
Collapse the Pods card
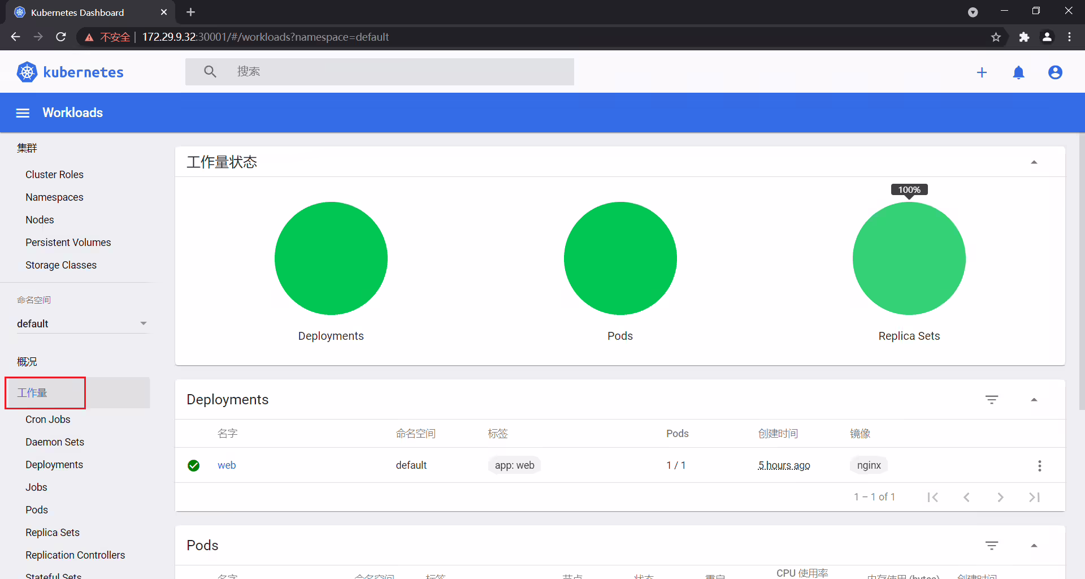click(x=1034, y=546)
